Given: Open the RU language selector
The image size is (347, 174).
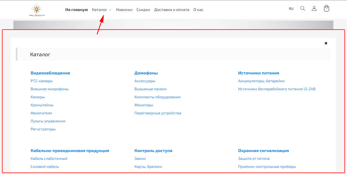Looking at the screenshot, I should [x=291, y=9].
